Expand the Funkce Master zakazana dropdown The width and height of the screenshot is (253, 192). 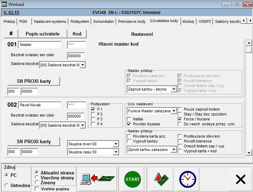click(173, 111)
